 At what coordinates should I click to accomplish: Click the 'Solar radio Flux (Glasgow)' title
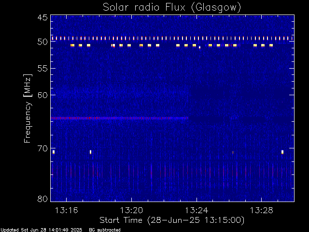172,8
